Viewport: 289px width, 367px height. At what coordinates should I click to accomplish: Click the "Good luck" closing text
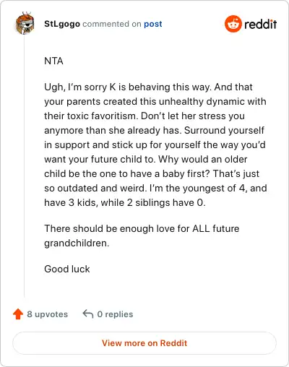coord(67,269)
